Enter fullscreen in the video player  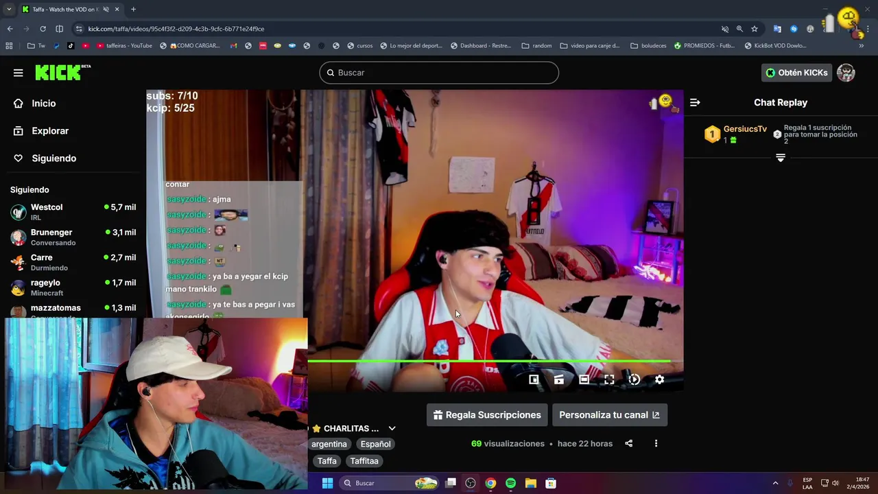pyautogui.click(x=609, y=379)
